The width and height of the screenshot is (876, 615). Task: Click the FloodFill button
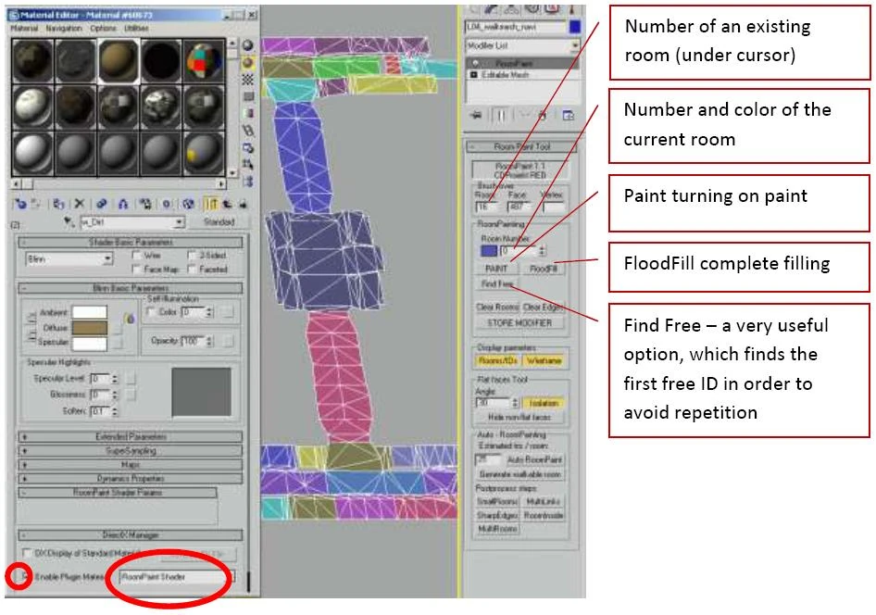tap(543, 269)
